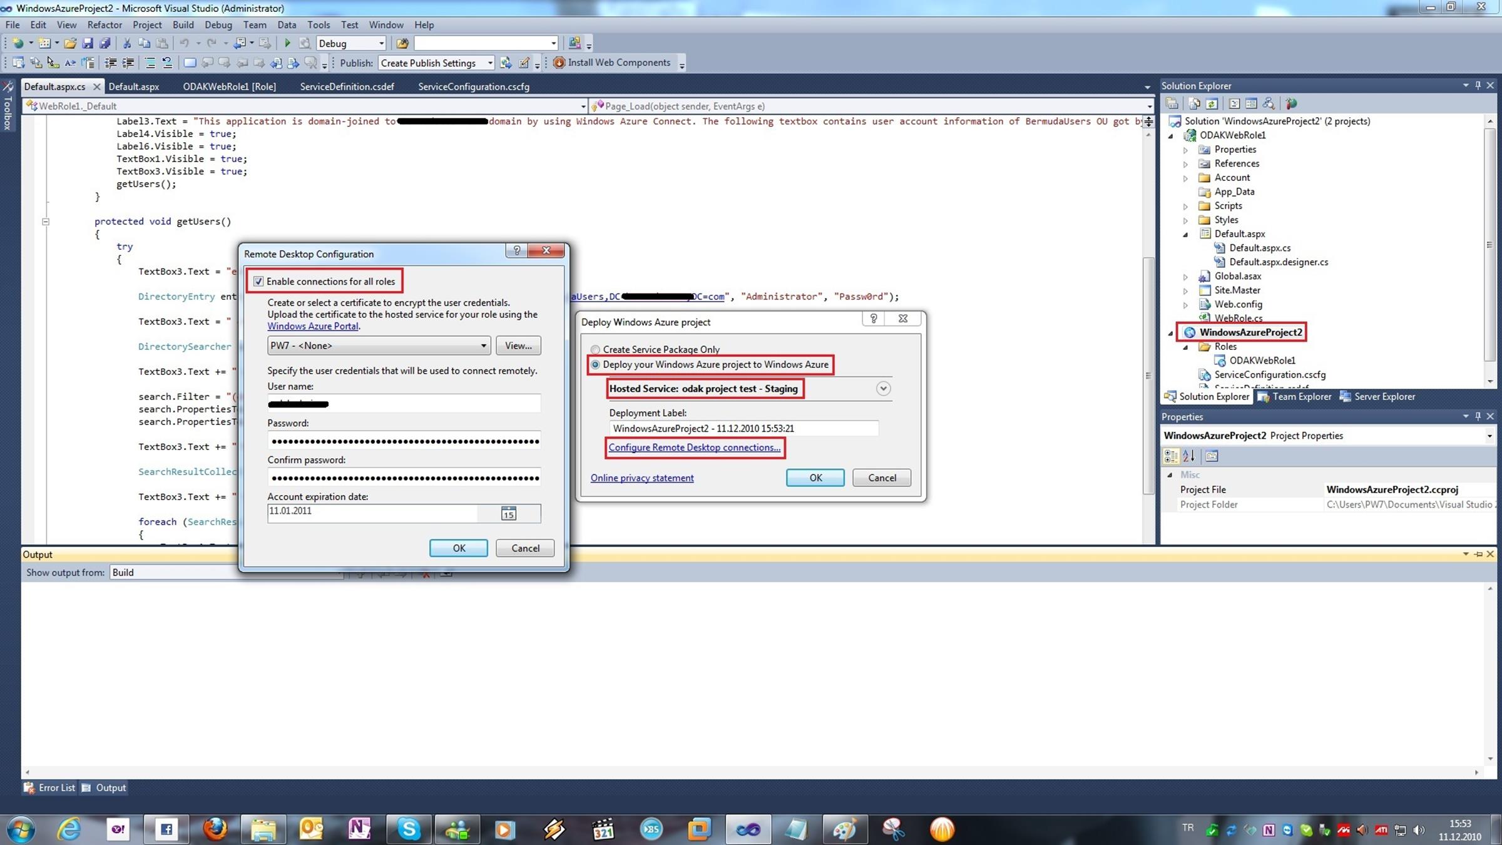Click OK in Deploy Windows Azure project

(x=815, y=478)
